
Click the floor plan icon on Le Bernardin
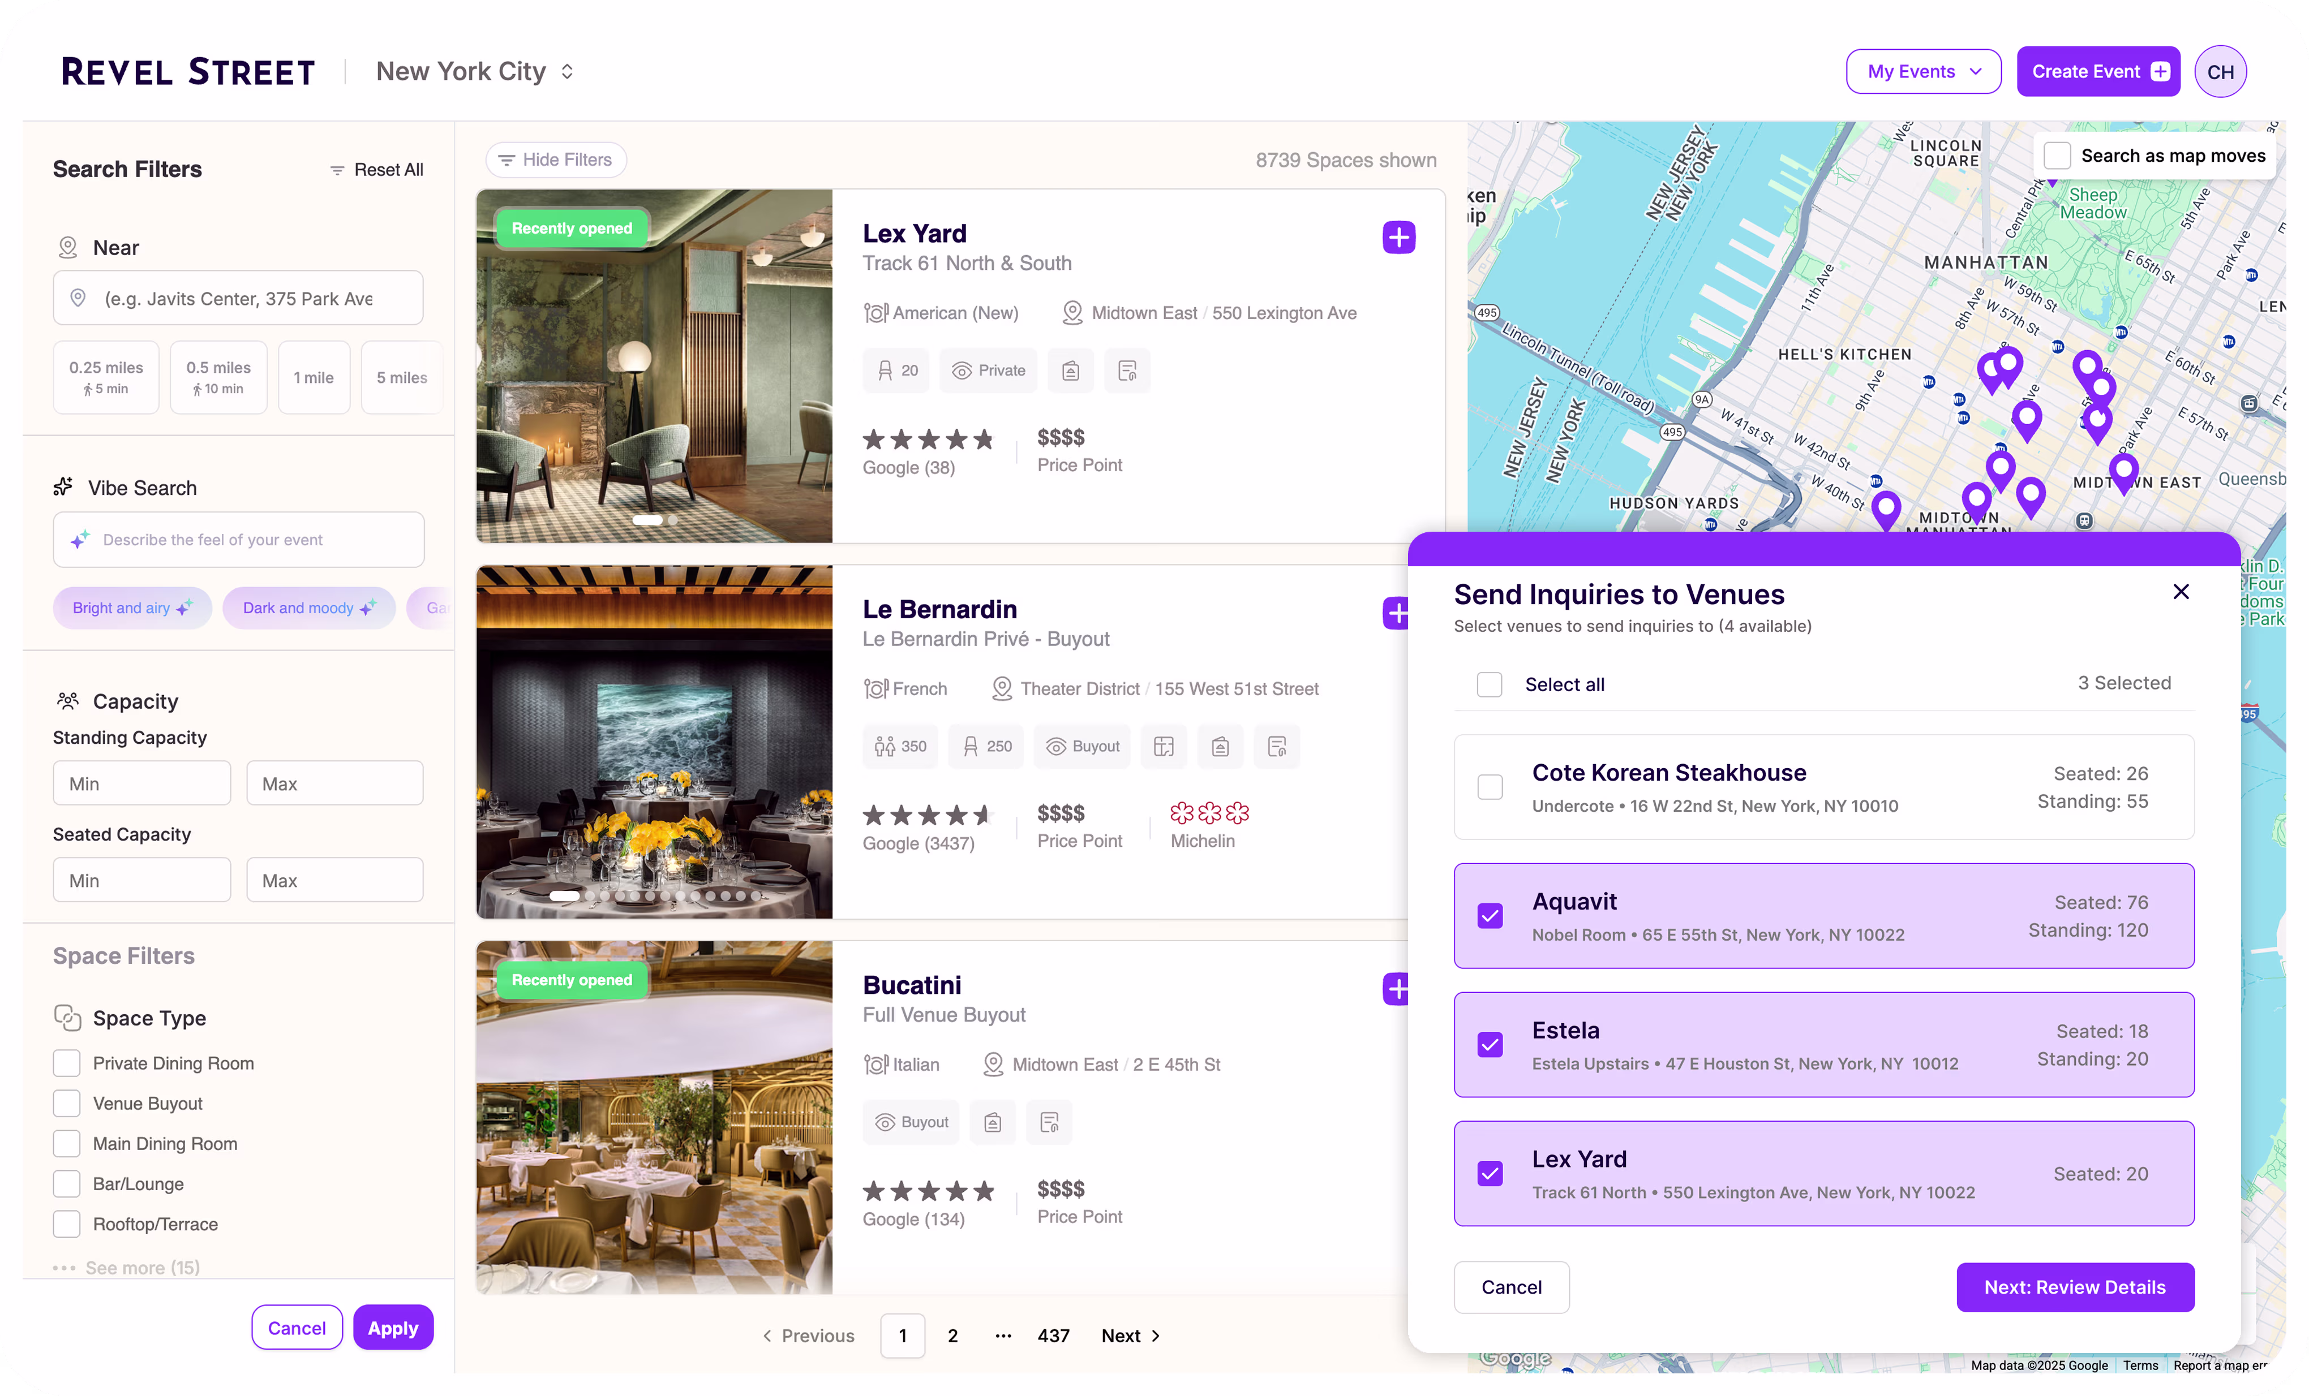tap(1163, 746)
